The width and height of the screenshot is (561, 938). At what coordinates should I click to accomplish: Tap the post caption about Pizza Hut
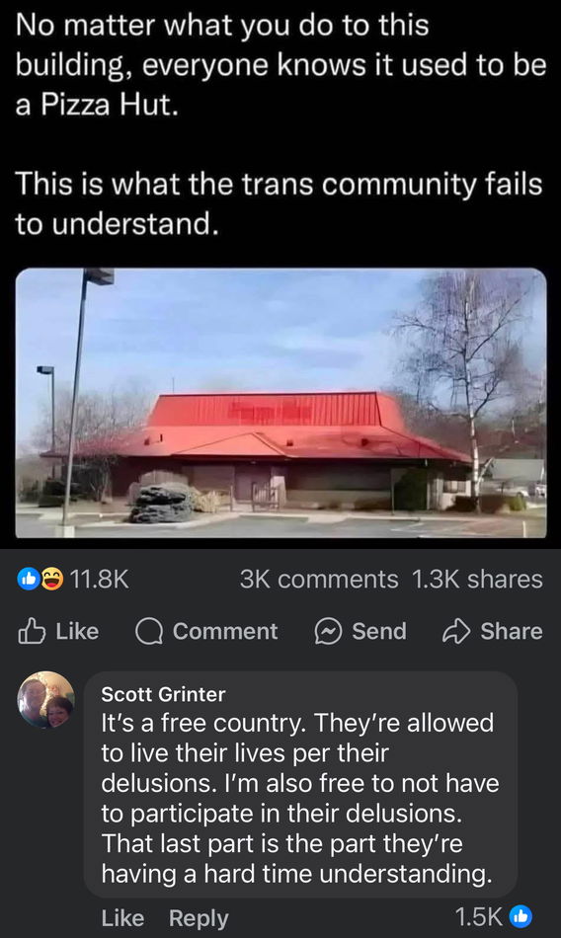[280, 124]
